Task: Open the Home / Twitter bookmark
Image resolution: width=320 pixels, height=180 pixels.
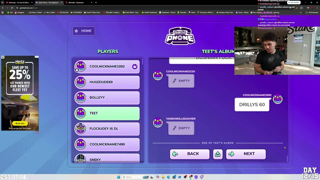Action: (x=34, y=12)
